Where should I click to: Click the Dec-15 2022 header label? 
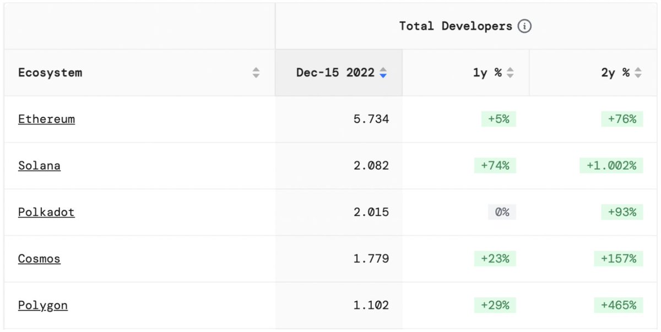tap(335, 73)
